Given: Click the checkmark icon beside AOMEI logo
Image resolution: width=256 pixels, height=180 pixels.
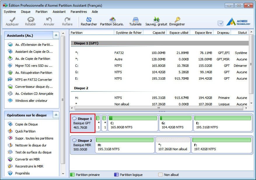Looking at the screenshot, I should point(220,23).
